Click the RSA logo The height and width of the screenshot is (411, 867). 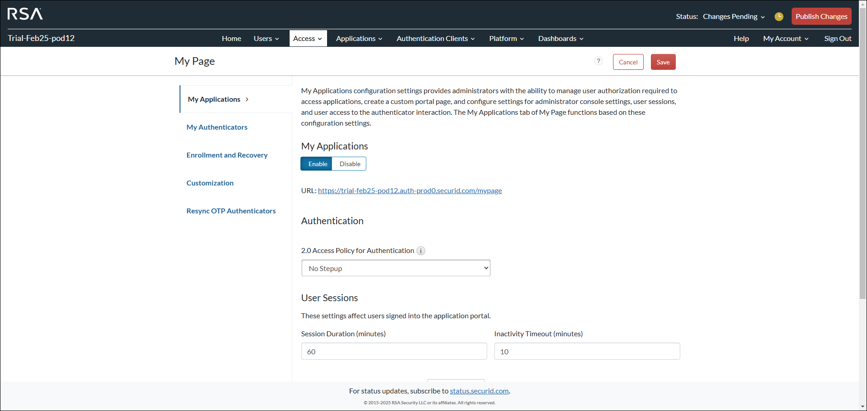[25, 14]
